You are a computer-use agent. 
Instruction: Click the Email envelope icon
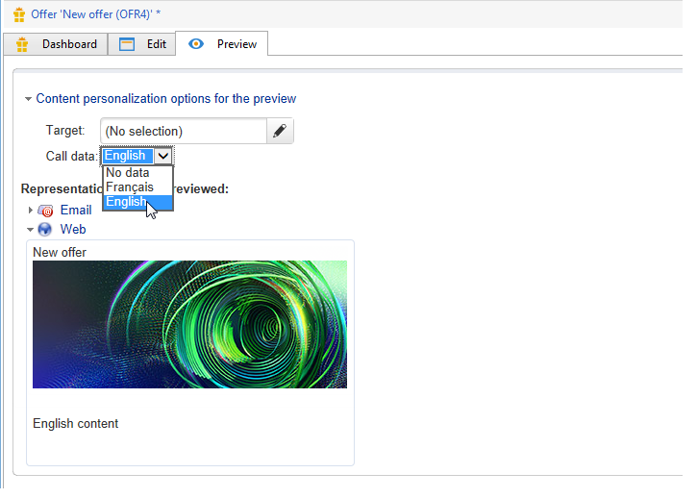coord(45,211)
